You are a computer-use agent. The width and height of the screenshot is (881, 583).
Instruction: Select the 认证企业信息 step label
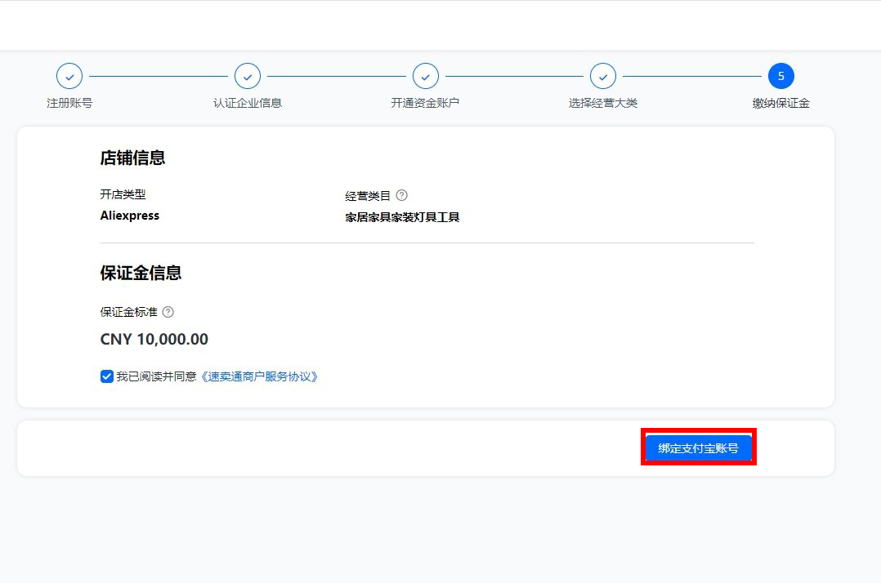[x=248, y=103]
